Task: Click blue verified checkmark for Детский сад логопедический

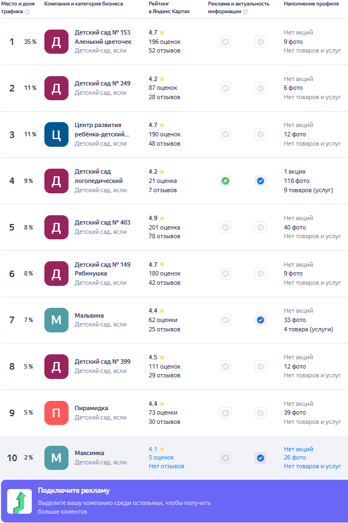Action: 260,181
